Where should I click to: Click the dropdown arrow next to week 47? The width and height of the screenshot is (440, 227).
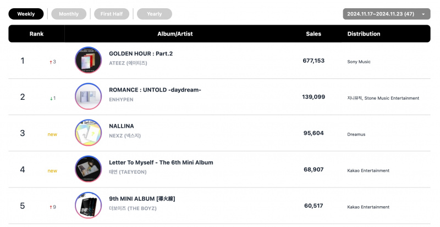point(424,14)
